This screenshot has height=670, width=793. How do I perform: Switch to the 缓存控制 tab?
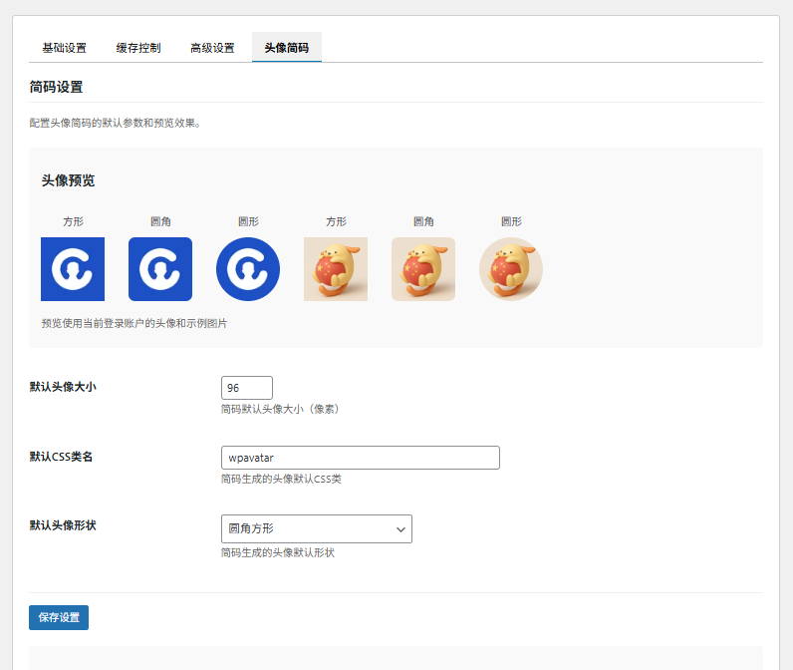click(x=138, y=48)
